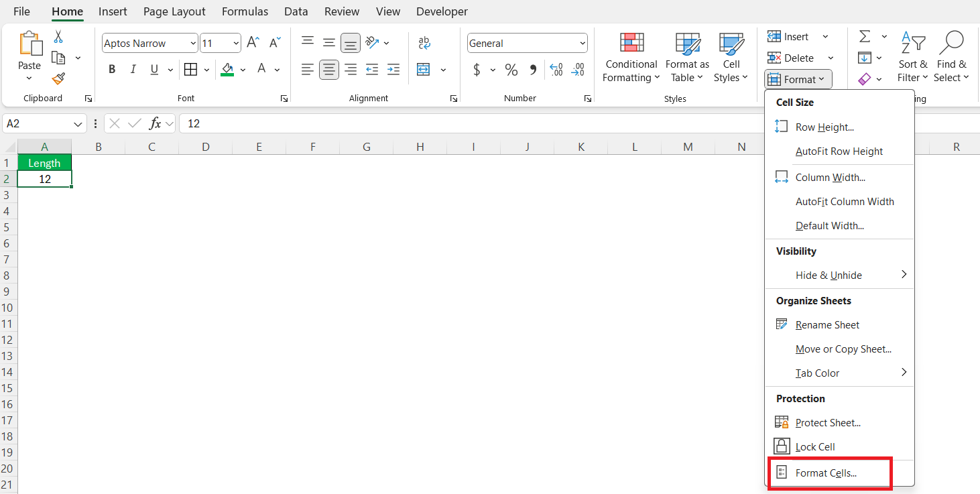
Task: Switch to the Insert tab
Action: pos(113,11)
